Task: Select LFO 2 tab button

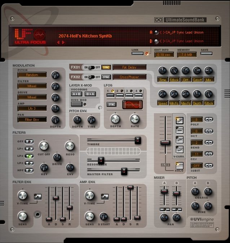Action: 120,95
